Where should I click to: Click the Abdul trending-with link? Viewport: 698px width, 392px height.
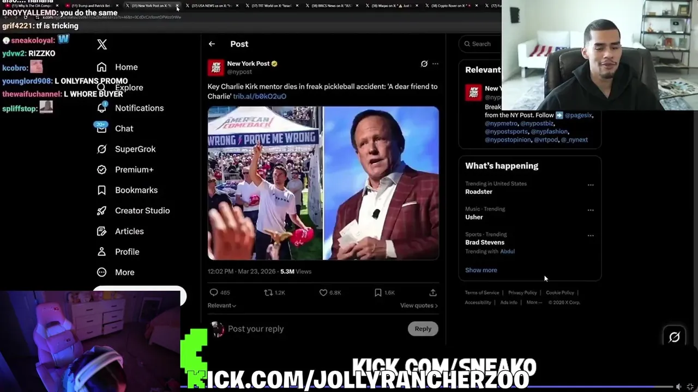(x=507, y=252)
